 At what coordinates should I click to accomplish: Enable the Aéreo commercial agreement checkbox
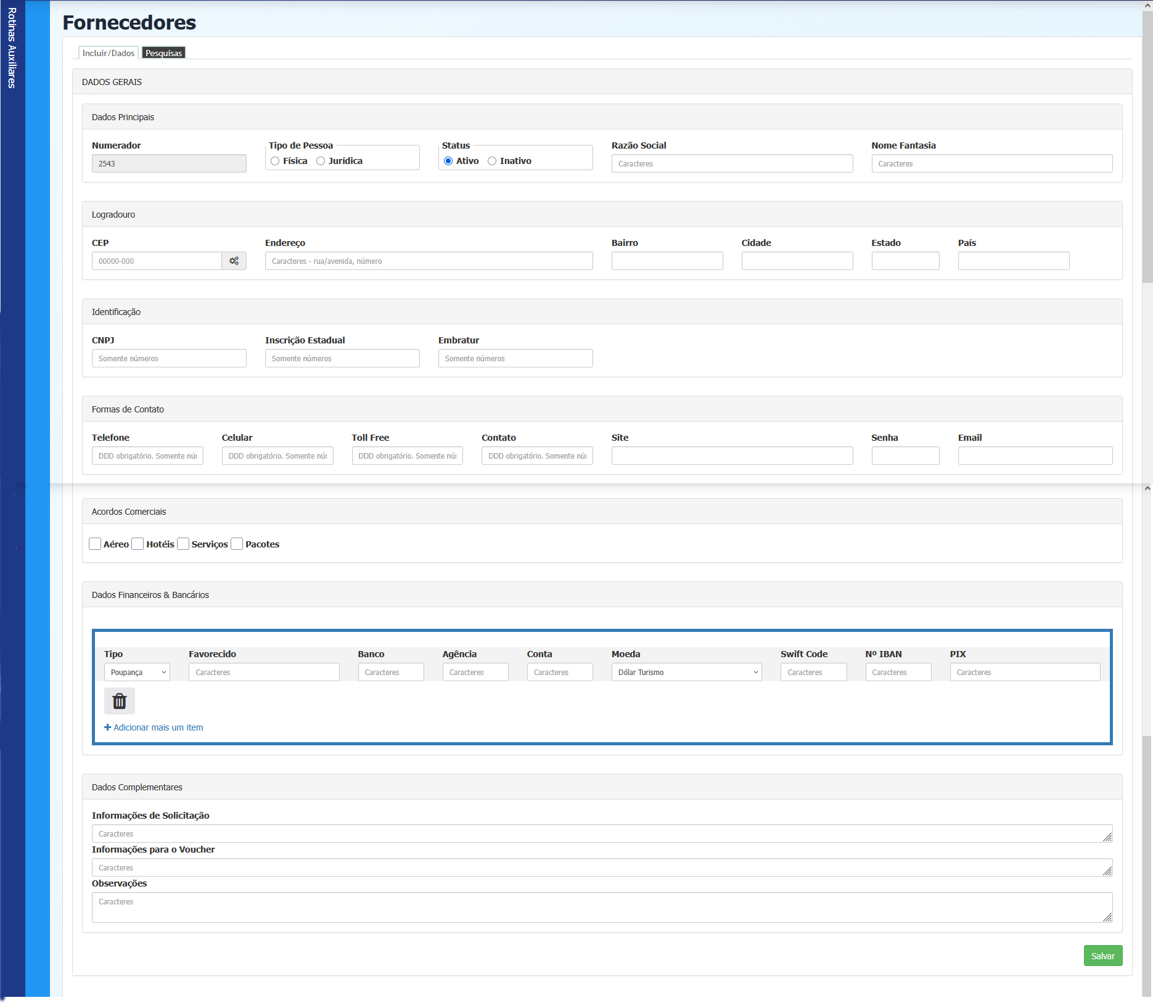tap(95, 544)
